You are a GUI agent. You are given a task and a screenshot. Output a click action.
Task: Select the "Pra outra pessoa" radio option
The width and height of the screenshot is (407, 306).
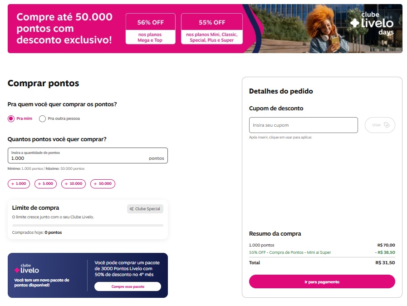[x=43, y=119]
